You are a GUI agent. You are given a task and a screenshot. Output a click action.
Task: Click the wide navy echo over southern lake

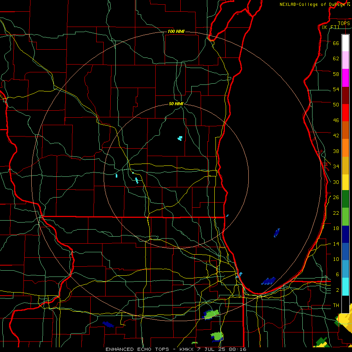pos(268,281)
